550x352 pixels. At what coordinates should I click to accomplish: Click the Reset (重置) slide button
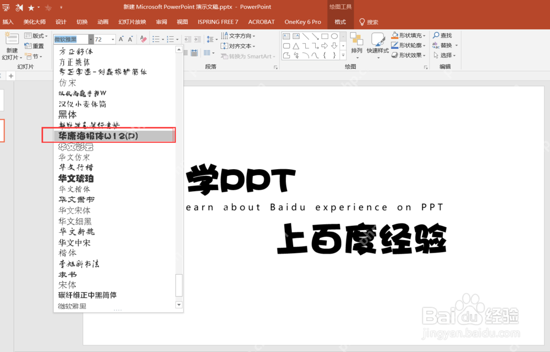click(x=34, y=46)
